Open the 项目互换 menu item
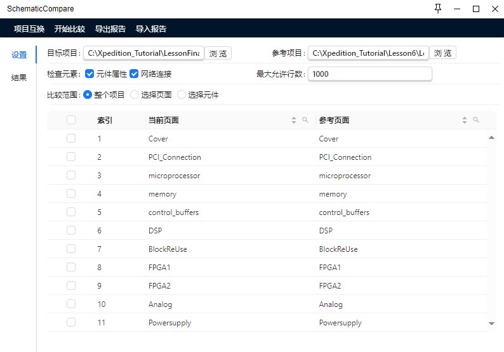504x352 pixels. point(29,29)
